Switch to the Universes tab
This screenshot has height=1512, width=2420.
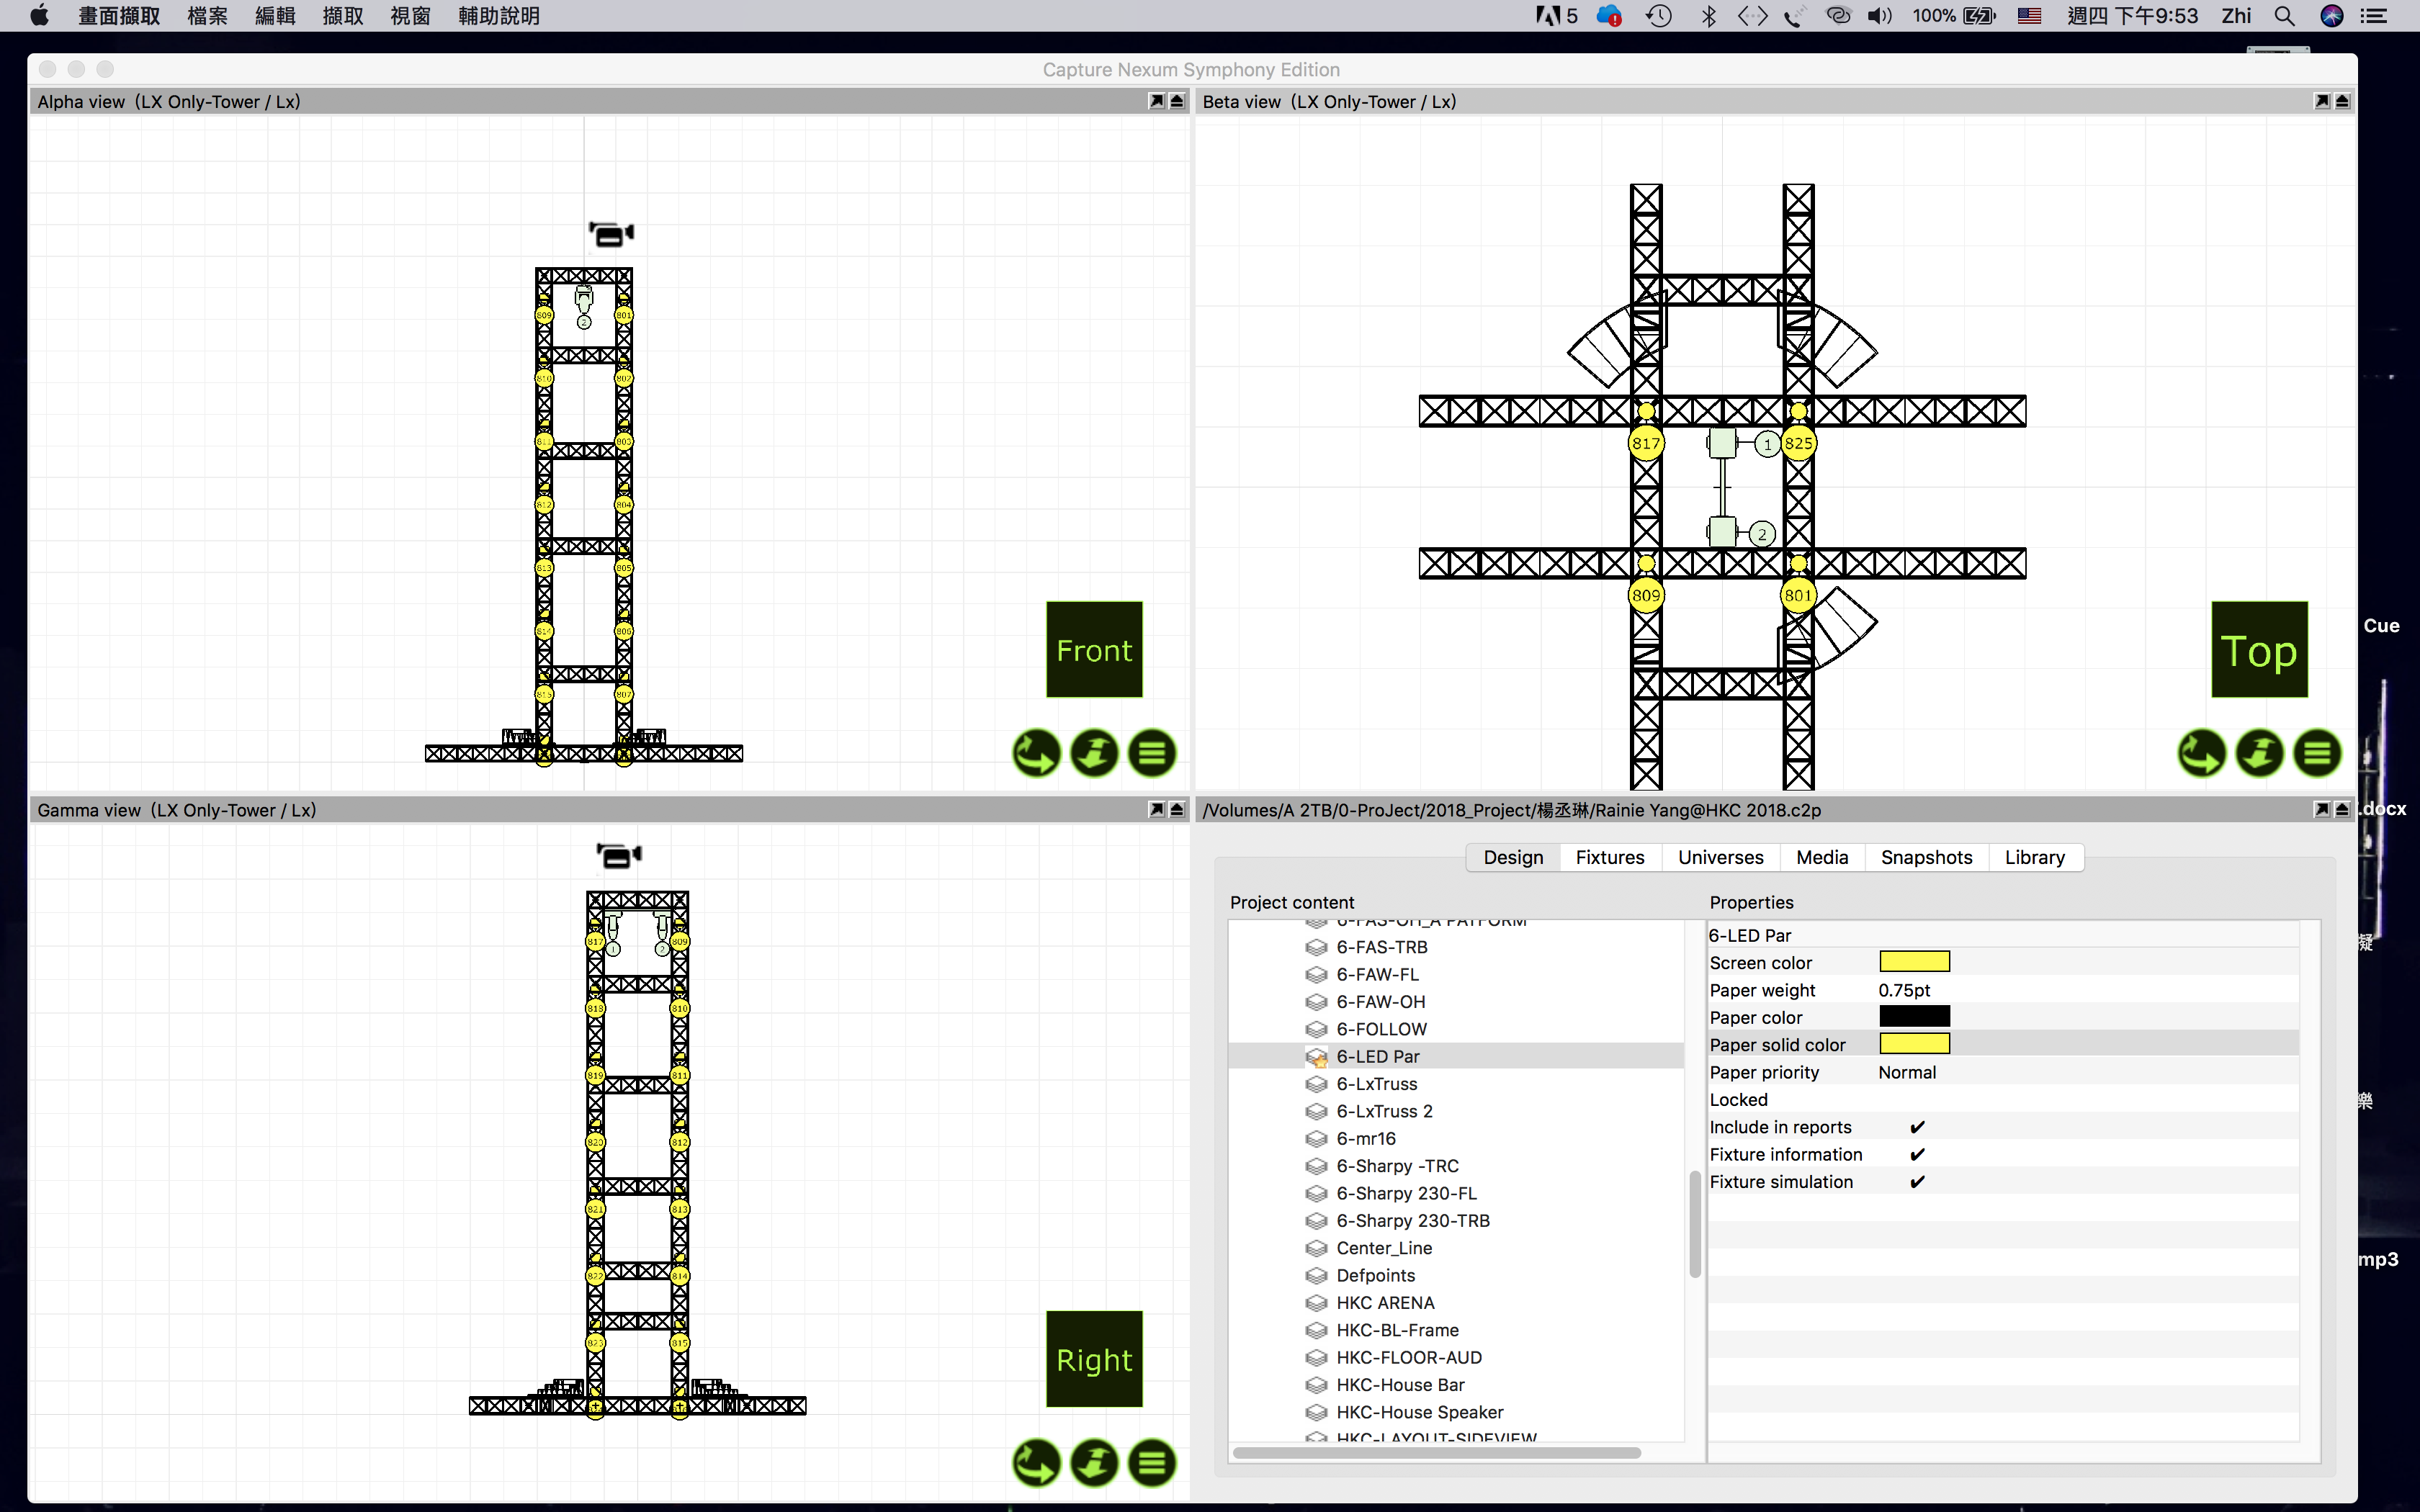coord(1720,857)
